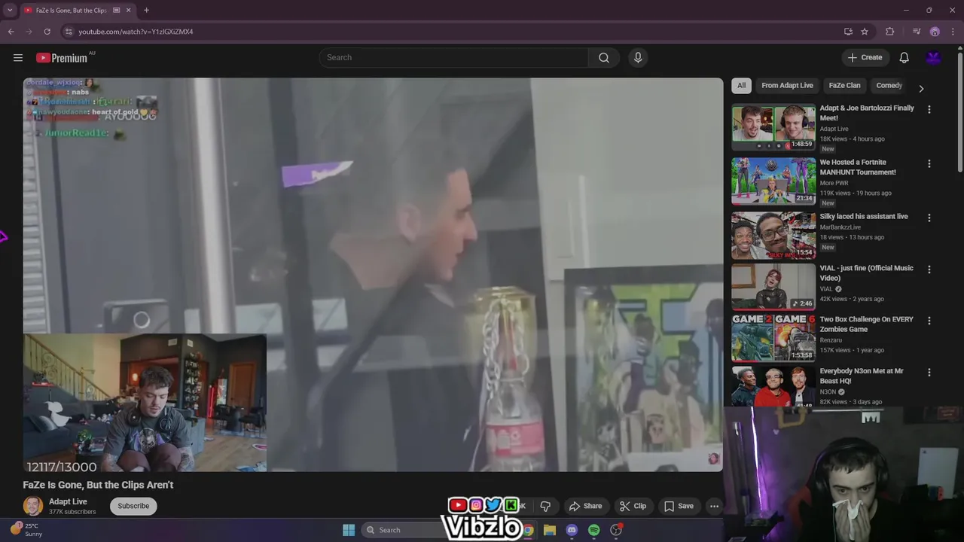Click install app icon in address bar
The image size is (964, 542).
click(x=848, y=32)
